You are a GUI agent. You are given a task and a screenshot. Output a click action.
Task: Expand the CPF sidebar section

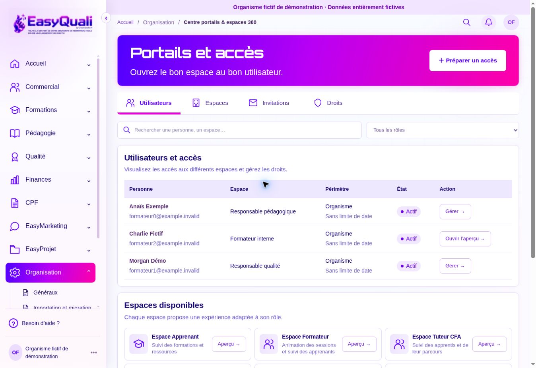(50, 203)
